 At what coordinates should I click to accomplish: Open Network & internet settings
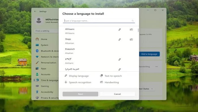point(46,57)
